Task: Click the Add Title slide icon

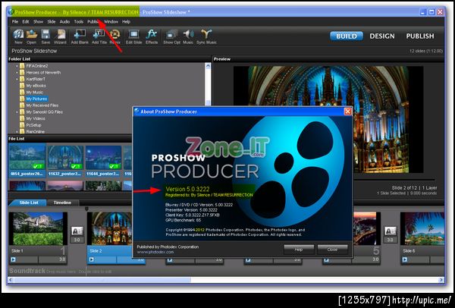Action: tap(99, 35)
